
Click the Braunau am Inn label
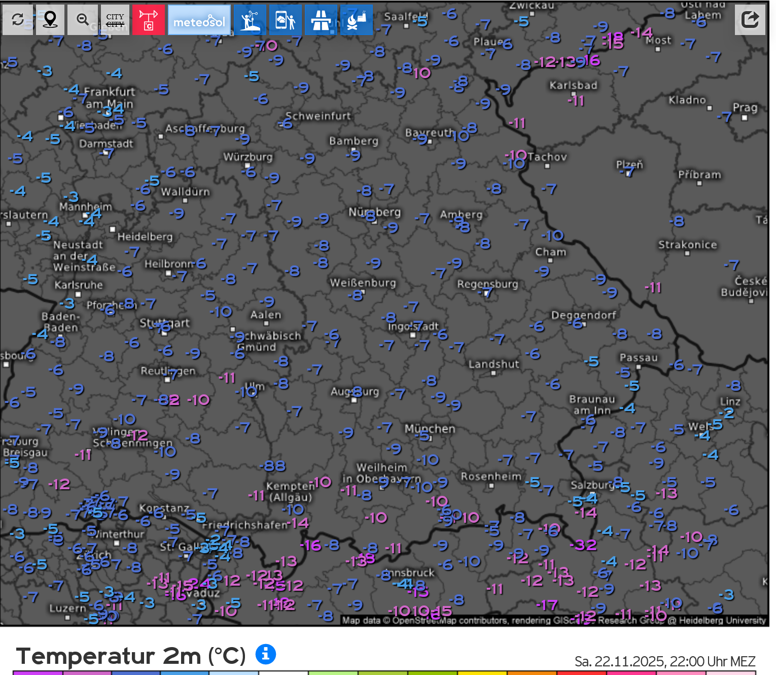click(x=592, y=404)
